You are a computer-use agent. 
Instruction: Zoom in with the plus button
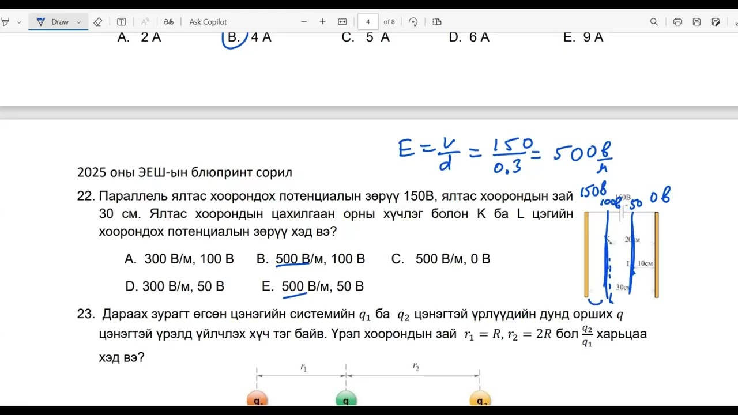pyautogui.click(x=322, y=22)
